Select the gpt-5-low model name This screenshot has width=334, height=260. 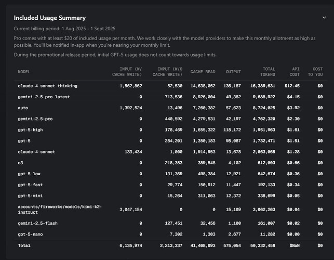[x=29, y=174]
